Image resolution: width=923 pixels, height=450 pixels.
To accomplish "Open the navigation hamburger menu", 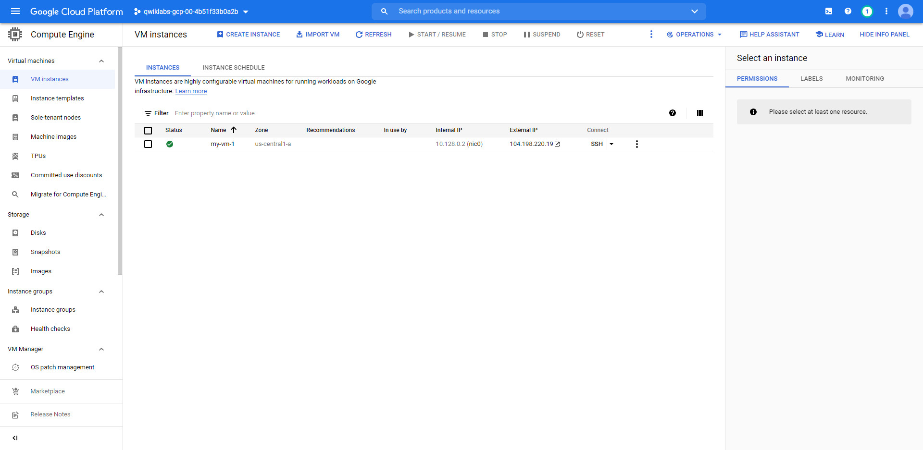I will click(x=15, y=11).
